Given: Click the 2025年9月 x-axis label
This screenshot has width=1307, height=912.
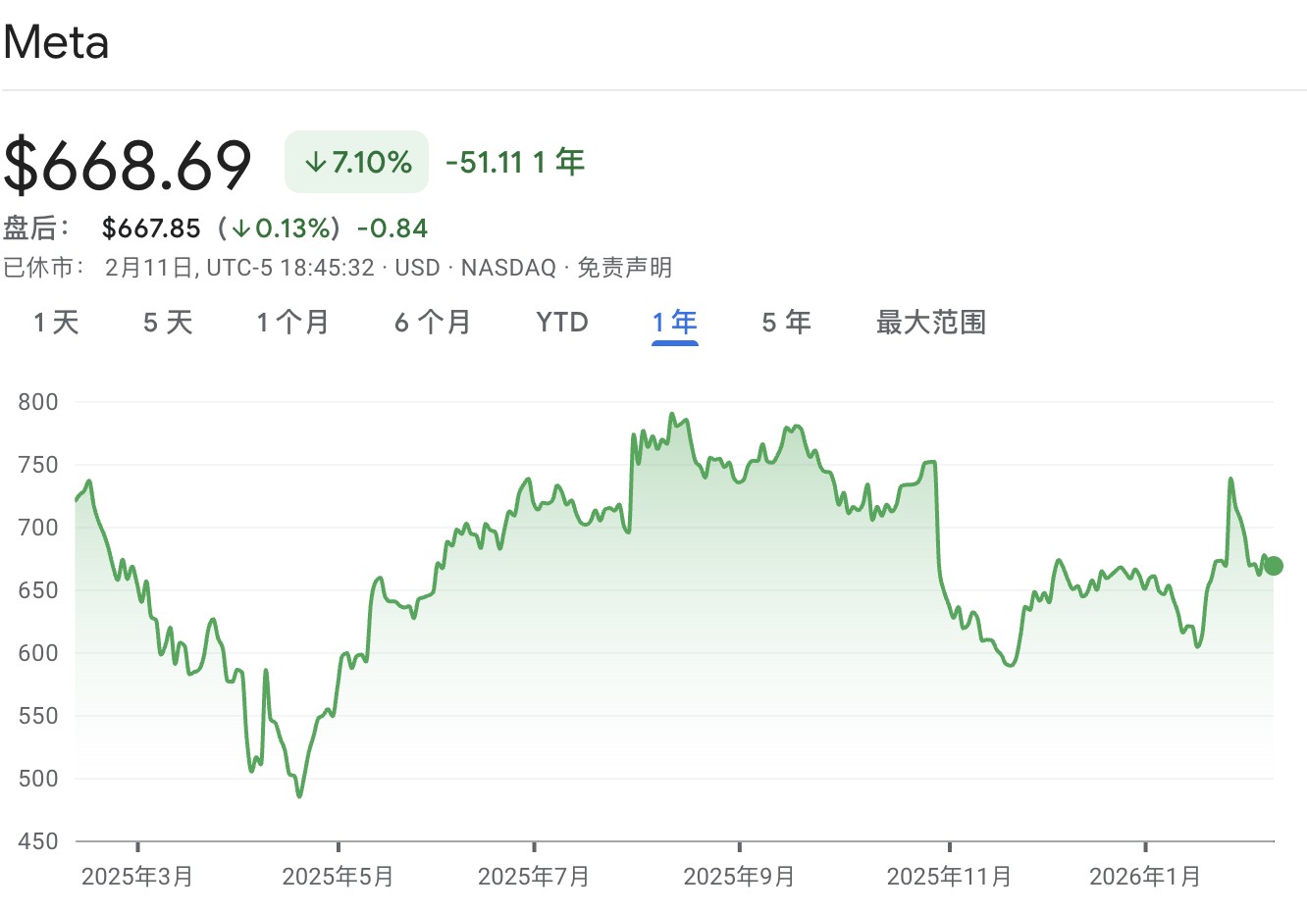Looking at the screenshot, I should pos(739,877).
